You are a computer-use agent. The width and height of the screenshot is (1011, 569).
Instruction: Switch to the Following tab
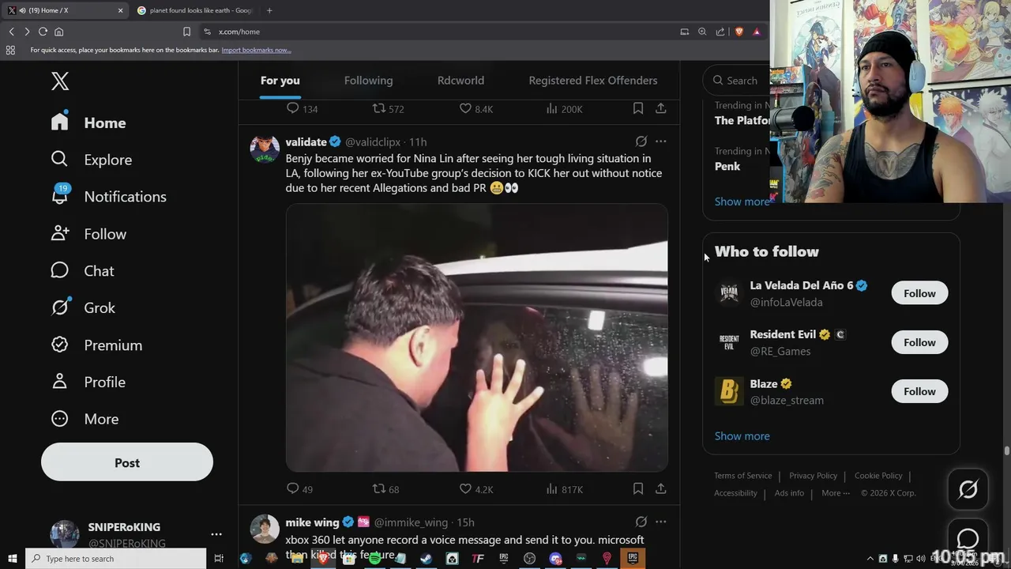pyautogui.click(x=368, y=81)
